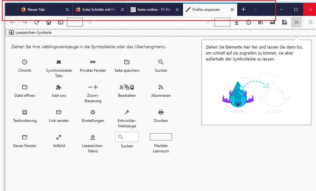This screenshot has width=316, height=191.
Task: Click the Drucken printer icon
Action: click(161, 112)
